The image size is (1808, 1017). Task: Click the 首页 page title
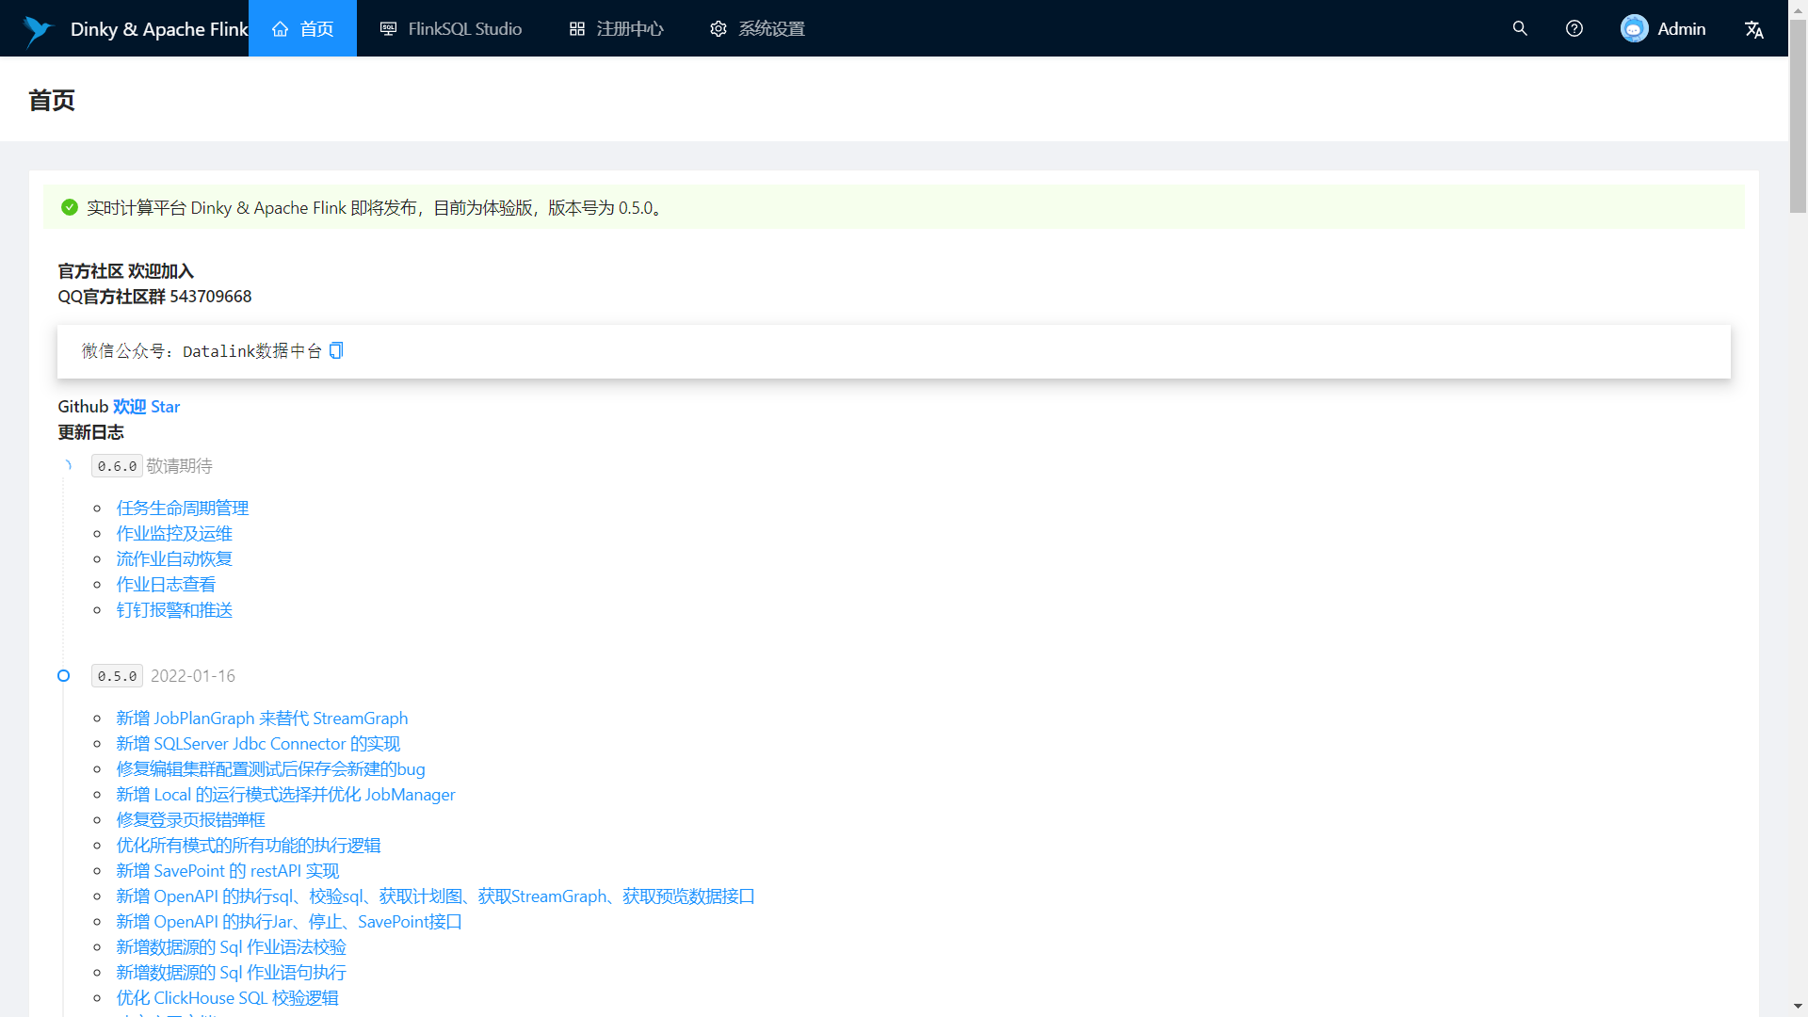tap(52, 100)
